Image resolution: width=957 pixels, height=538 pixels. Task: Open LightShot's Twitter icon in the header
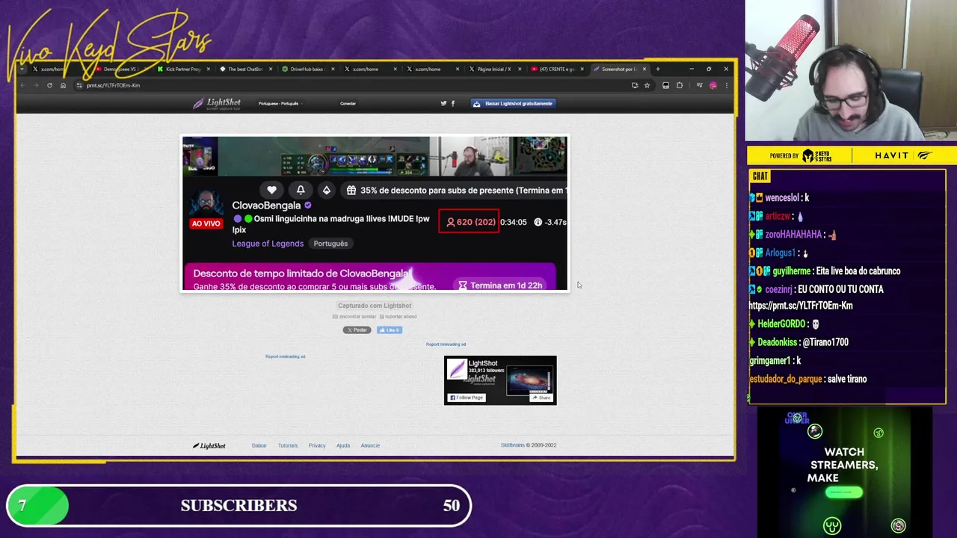click(443, 103)
